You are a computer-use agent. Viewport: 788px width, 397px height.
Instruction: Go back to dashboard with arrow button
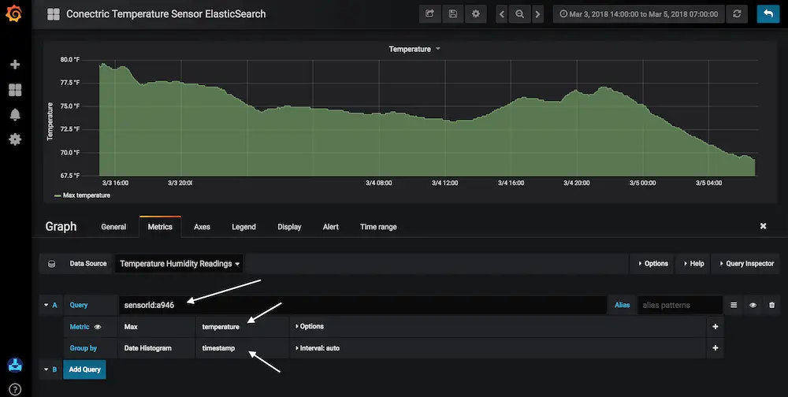tap(768, 14)
